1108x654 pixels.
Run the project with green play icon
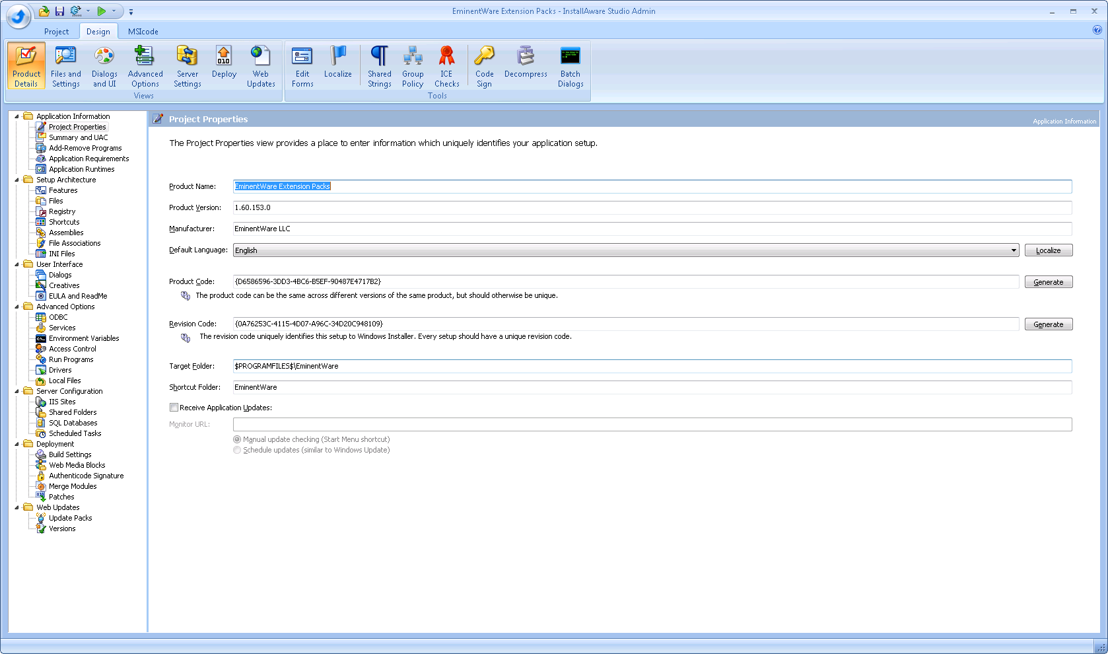102,11
